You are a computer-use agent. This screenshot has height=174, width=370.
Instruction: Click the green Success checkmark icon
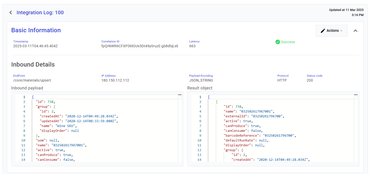click(277, 42)
